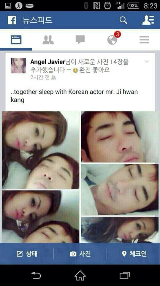Open the Angel Javier name link
The height and width of the screenshot is (286, 160).
click(47, 62)
